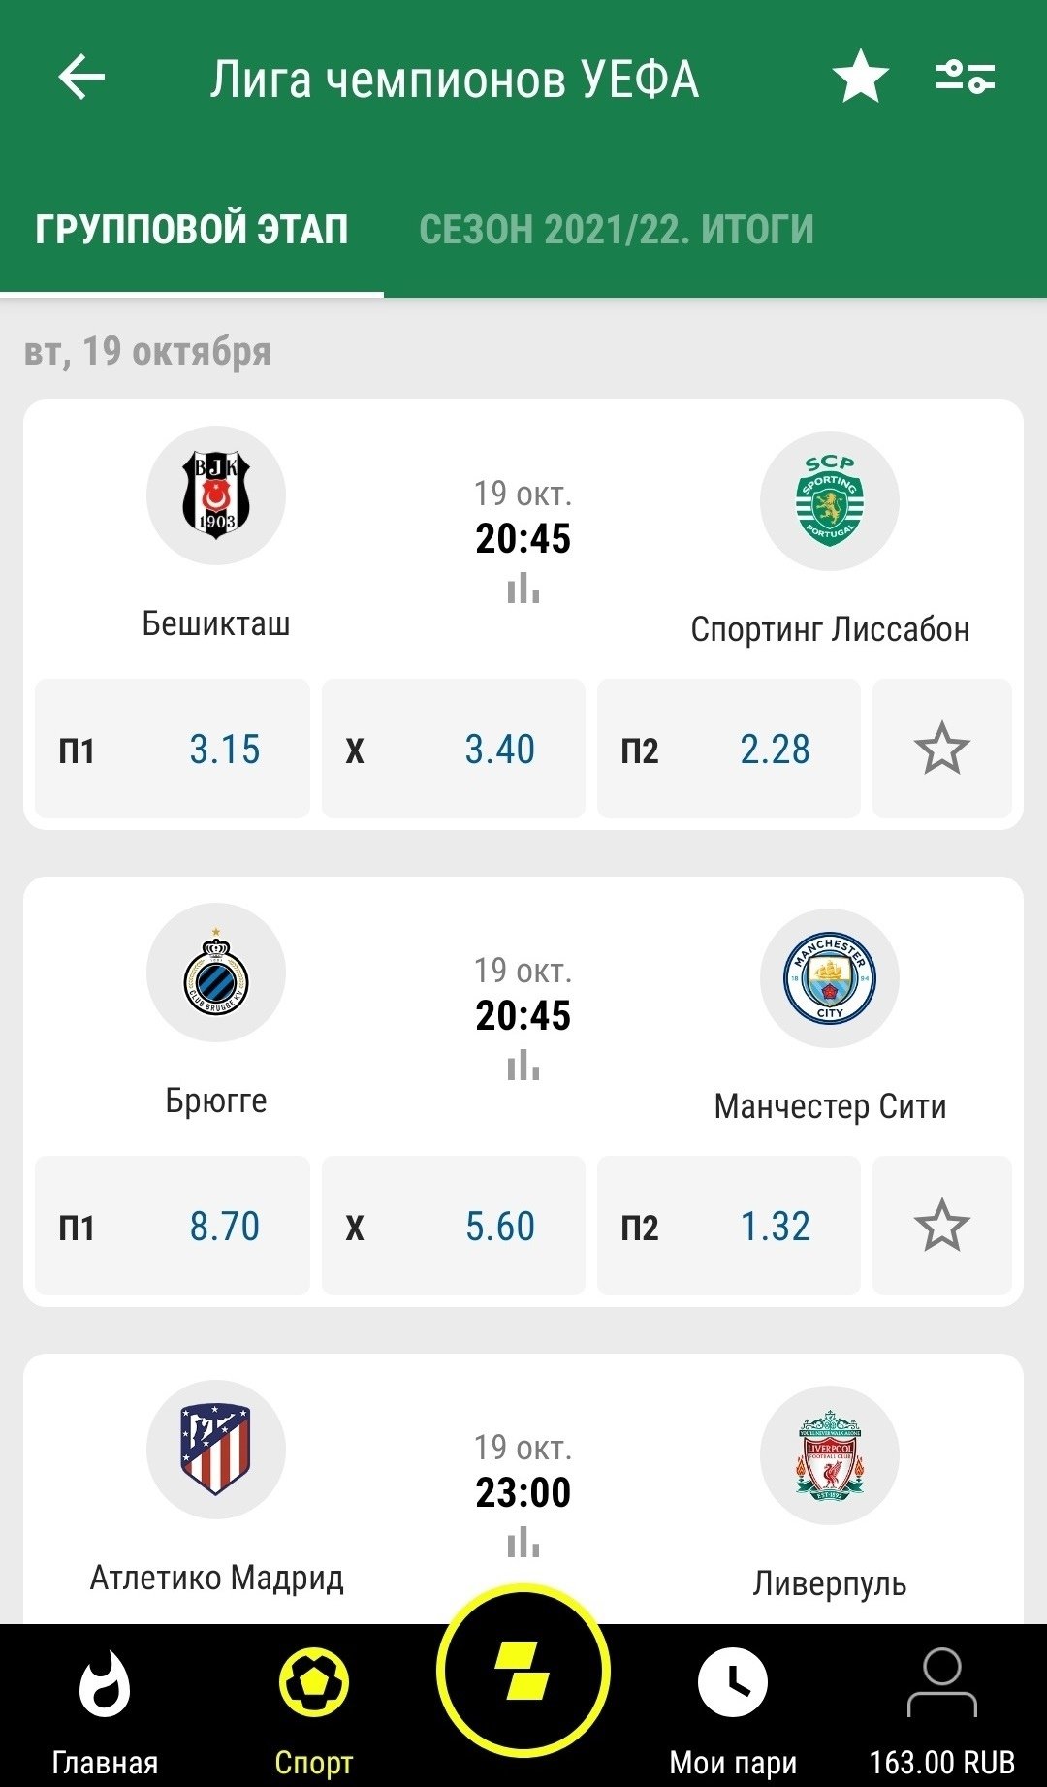
Task: Open statistics icon for Брюгге match
Action: (x=523, y=1065)
